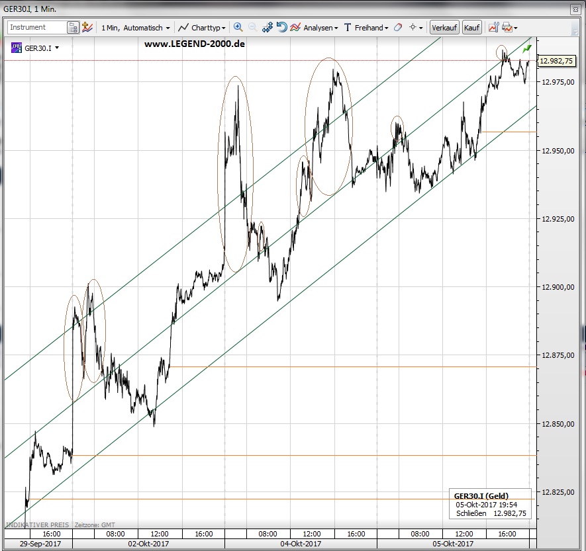586x551 pixels.
Task: Click the add comparison instrument icon
Action: click(x=87, y=28)
